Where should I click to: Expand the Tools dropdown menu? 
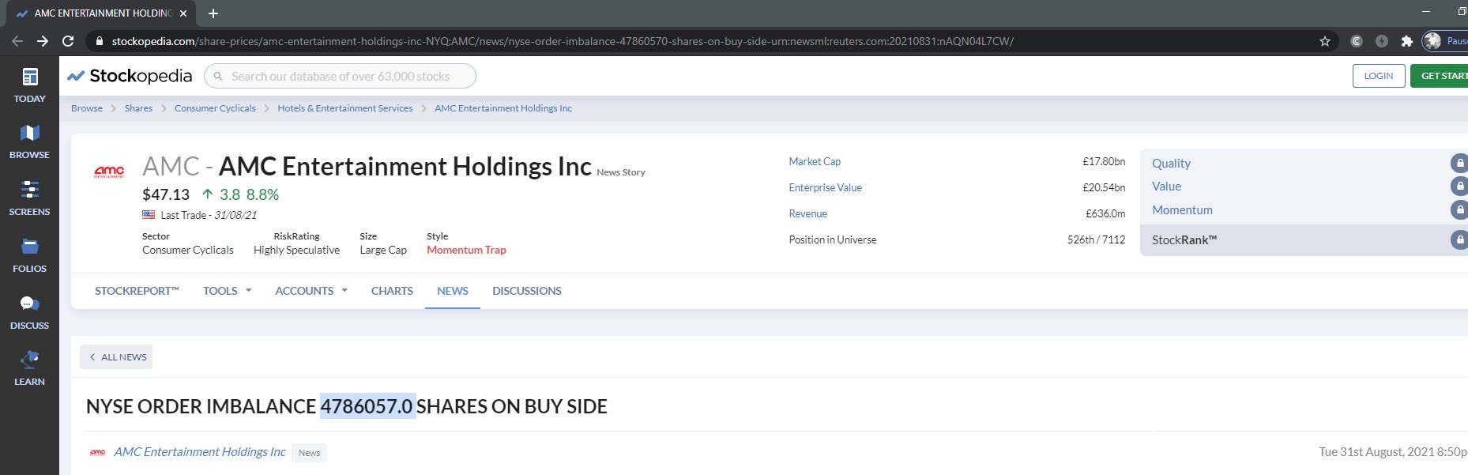228,291
